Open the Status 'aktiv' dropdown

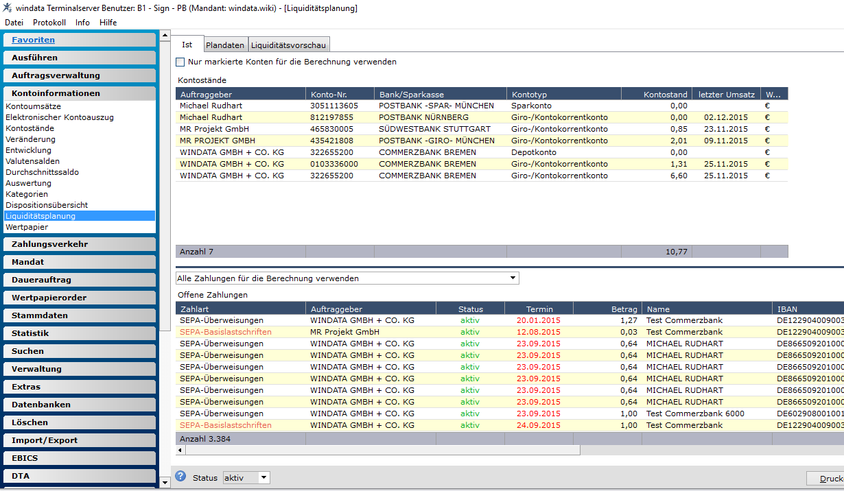pyautogui.click(x=247, y=477)
